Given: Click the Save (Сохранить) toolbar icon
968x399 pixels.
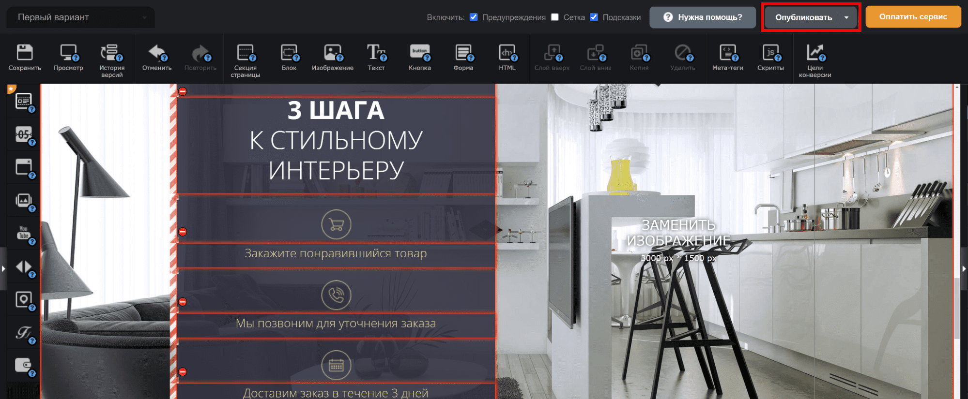Looking at the screenshot, I should (x=24, y=57).
